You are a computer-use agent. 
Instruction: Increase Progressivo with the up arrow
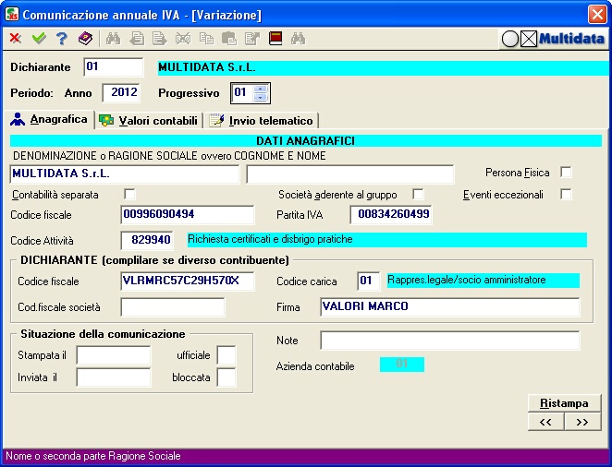pos(260,89)
